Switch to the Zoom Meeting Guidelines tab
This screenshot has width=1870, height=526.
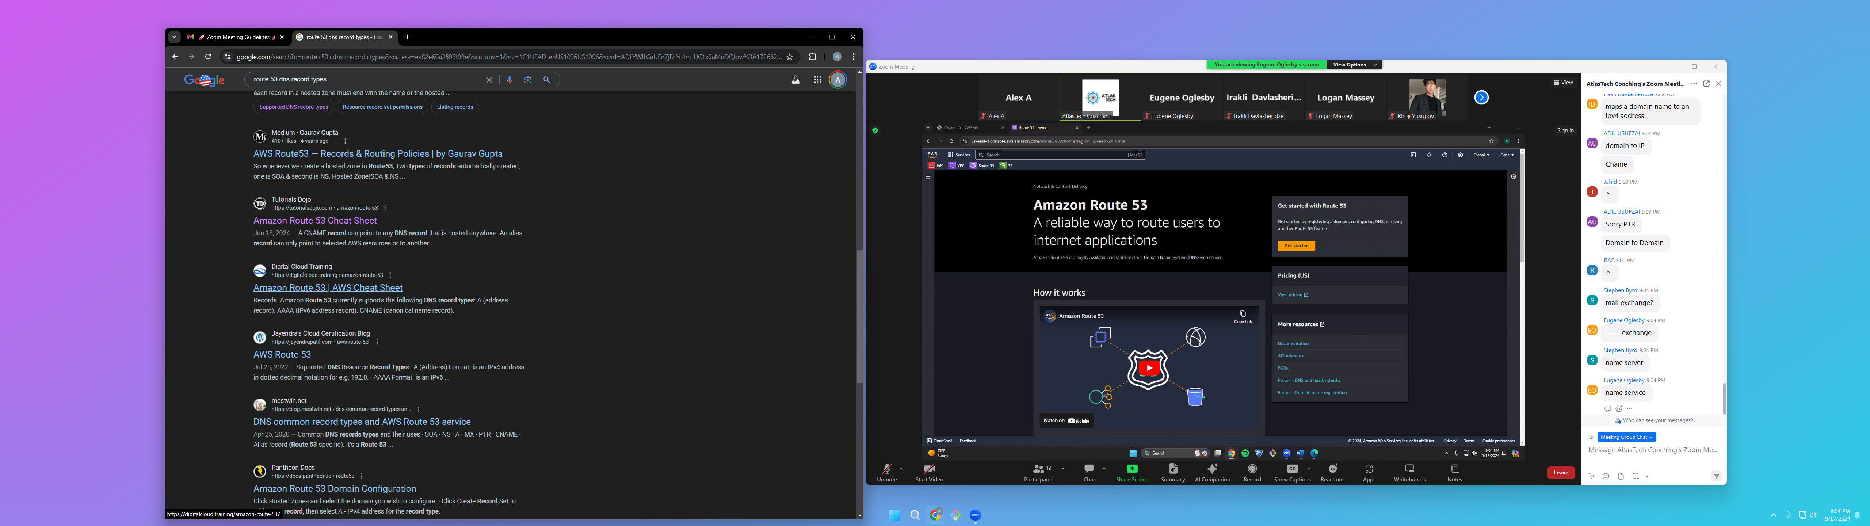coord(236,37)
